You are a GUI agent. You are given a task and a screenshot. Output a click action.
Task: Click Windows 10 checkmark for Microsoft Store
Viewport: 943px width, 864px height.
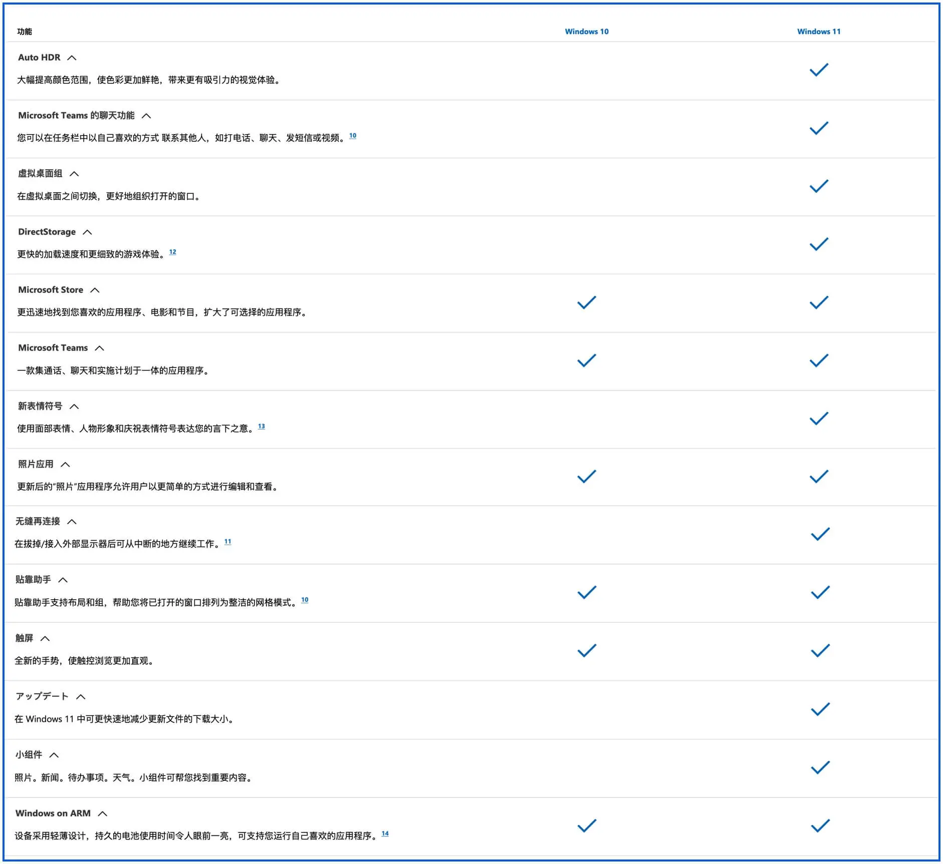[587, 302]
